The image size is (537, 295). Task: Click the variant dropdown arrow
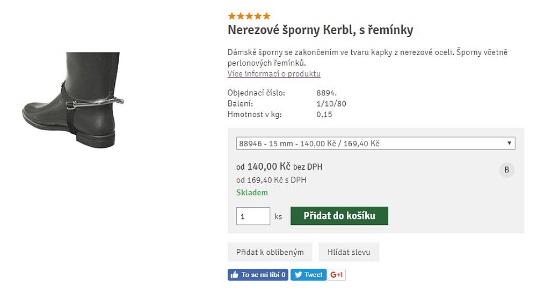coord(509,143)
